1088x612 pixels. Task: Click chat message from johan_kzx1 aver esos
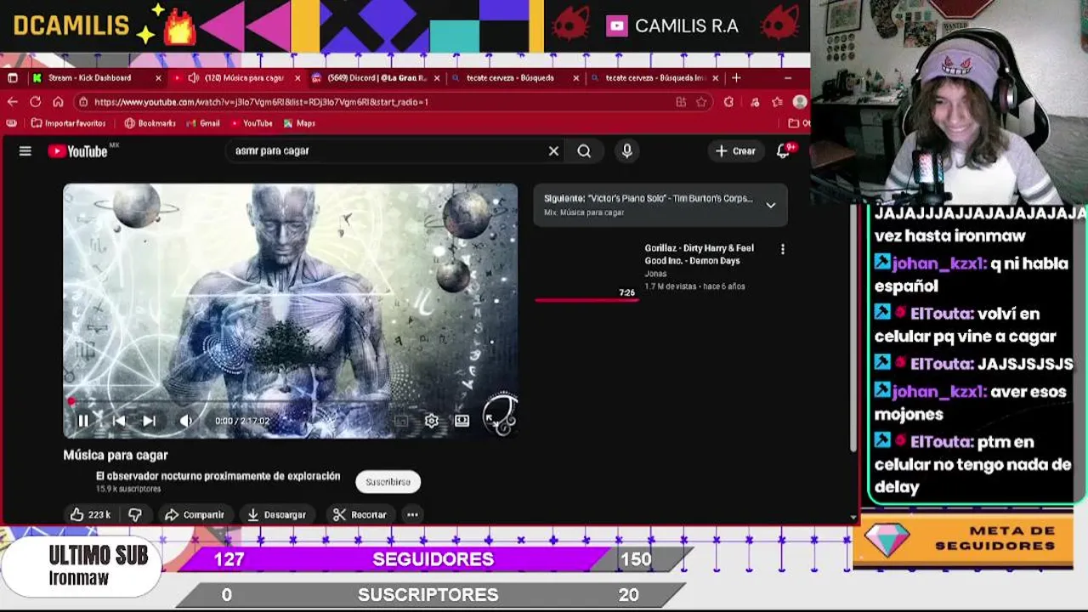click(x=971, y=403)
